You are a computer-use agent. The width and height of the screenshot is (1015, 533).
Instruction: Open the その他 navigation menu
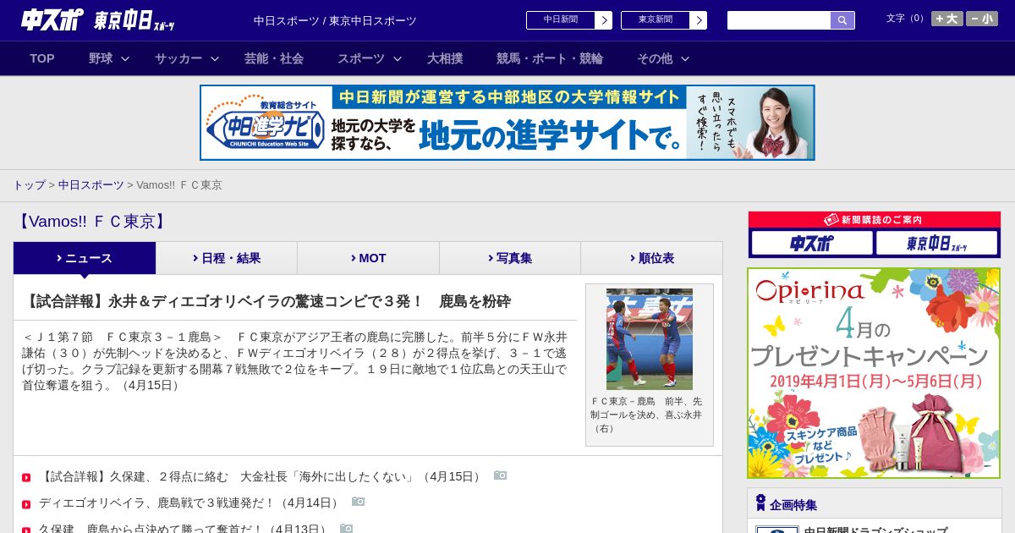655,58
